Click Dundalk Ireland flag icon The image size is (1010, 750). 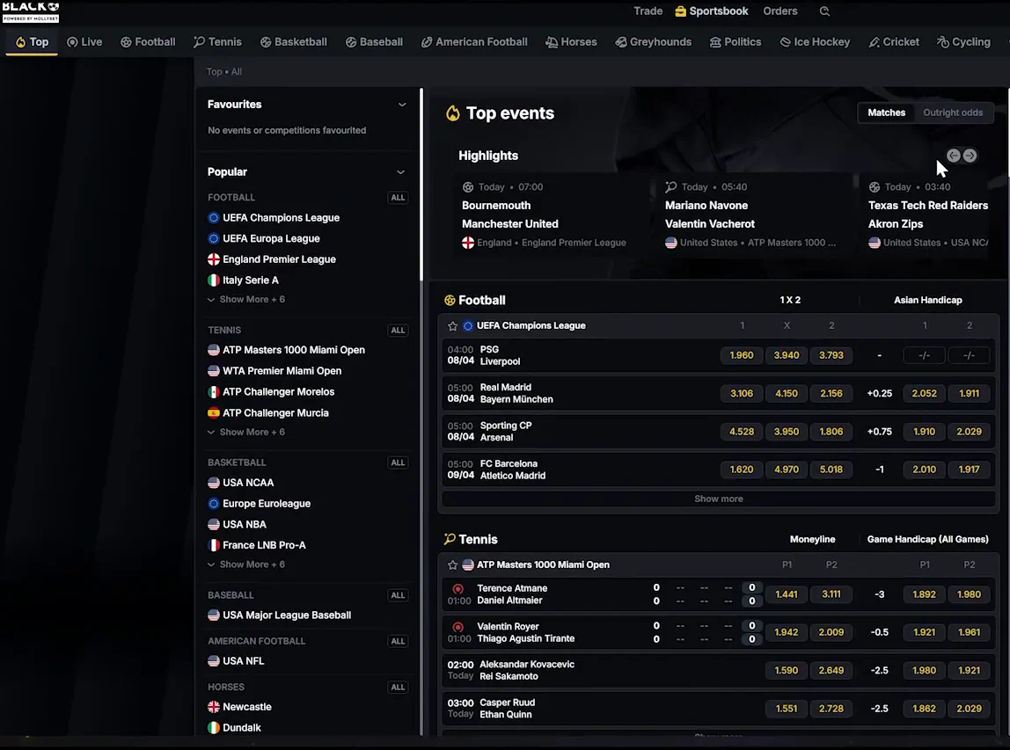pyautogui.click(x=213, y=727)
